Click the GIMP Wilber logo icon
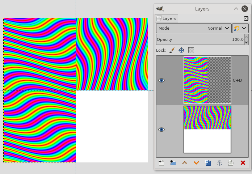 click(x=160, y=9)
